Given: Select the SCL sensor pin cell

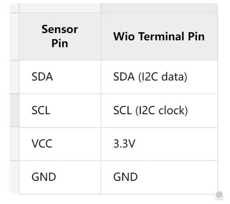Looking at the screenshot, I should (x=60, y=111).
